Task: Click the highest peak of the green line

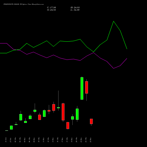Action: [113, 21]
